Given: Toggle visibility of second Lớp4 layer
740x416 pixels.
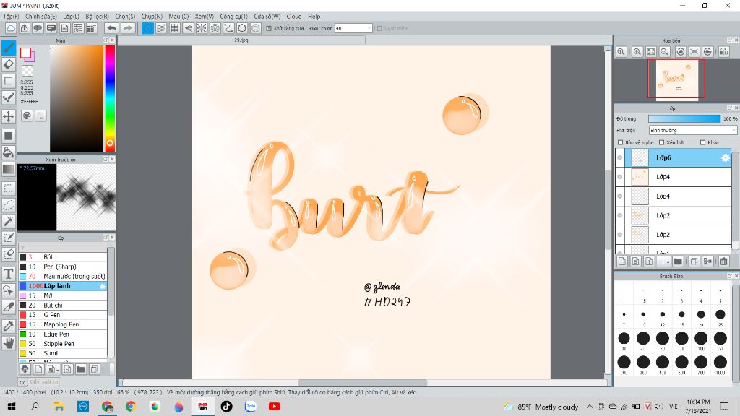Looking at the screenshot, I should tap(620, 196).
